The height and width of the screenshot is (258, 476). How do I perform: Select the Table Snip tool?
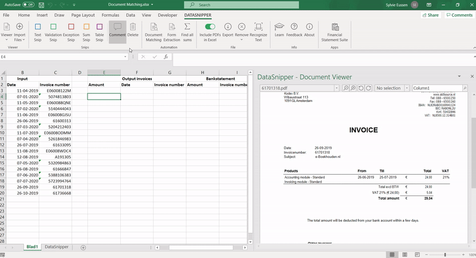pyautogui.click(x=99, y=32)
